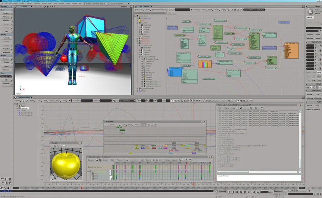Open Sources Materials Default dropdown
322x198 pixels.
(x=254, y=10)
